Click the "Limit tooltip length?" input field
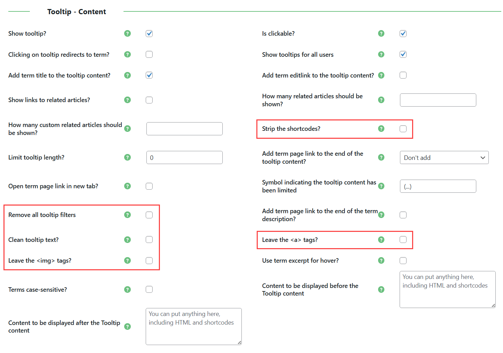 point(184,157)
